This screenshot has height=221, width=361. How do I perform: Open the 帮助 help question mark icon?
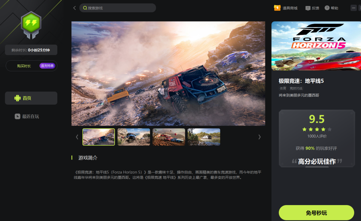pyautogui.click(x=327, y=8)
